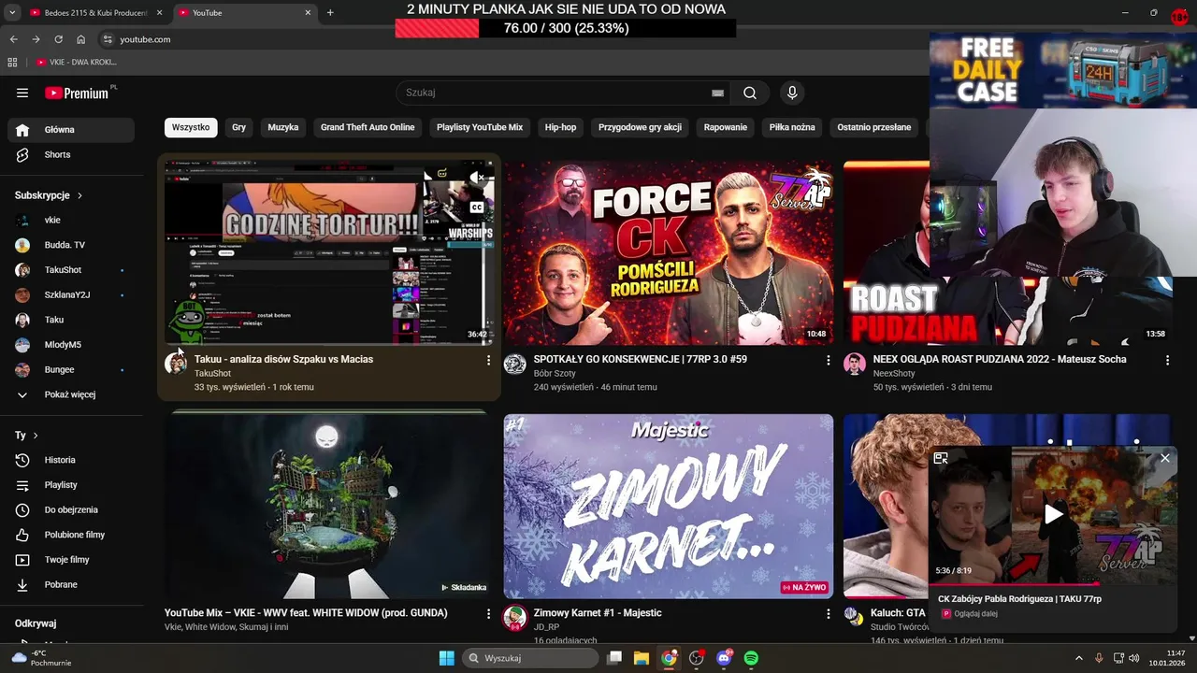Image resolution: width=1197 pixels, height=673 pixels.
Task: Open vkie subscription channel
Action: [71, 220]
